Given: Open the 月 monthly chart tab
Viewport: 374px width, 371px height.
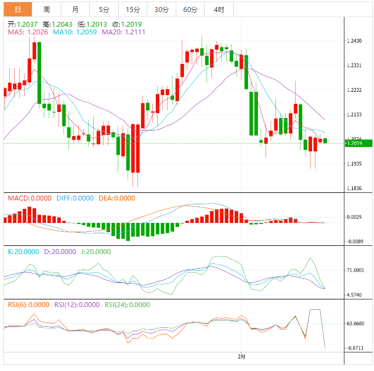Looking at the screenshot, I should (75, 9).
